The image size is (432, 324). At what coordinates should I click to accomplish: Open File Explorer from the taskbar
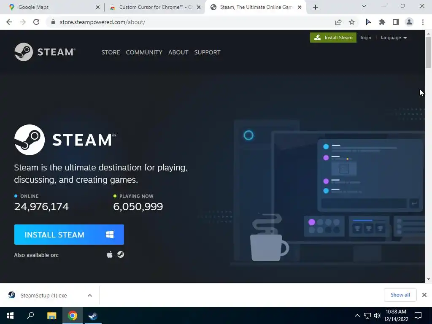pyautogui.click(x=51, y=316)
